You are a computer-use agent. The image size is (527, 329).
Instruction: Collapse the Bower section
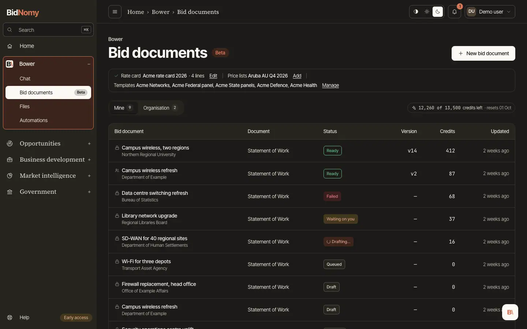(x=89, y=64)
